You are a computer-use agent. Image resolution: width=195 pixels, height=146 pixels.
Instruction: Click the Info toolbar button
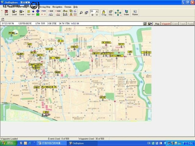click(x=110, y=13)
